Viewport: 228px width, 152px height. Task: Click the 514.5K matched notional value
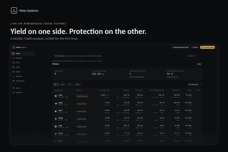click(x=96, y=74)
